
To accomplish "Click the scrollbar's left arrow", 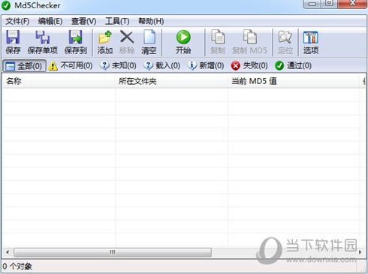I will (x=8, y=252).
